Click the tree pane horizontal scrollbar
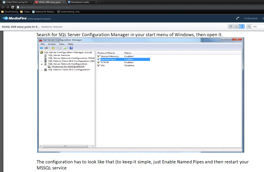The image size is (264, 172). 67,146
